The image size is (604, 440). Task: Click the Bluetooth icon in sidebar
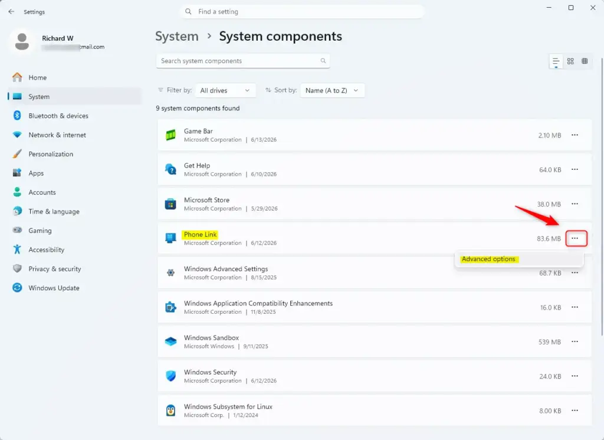17,116
